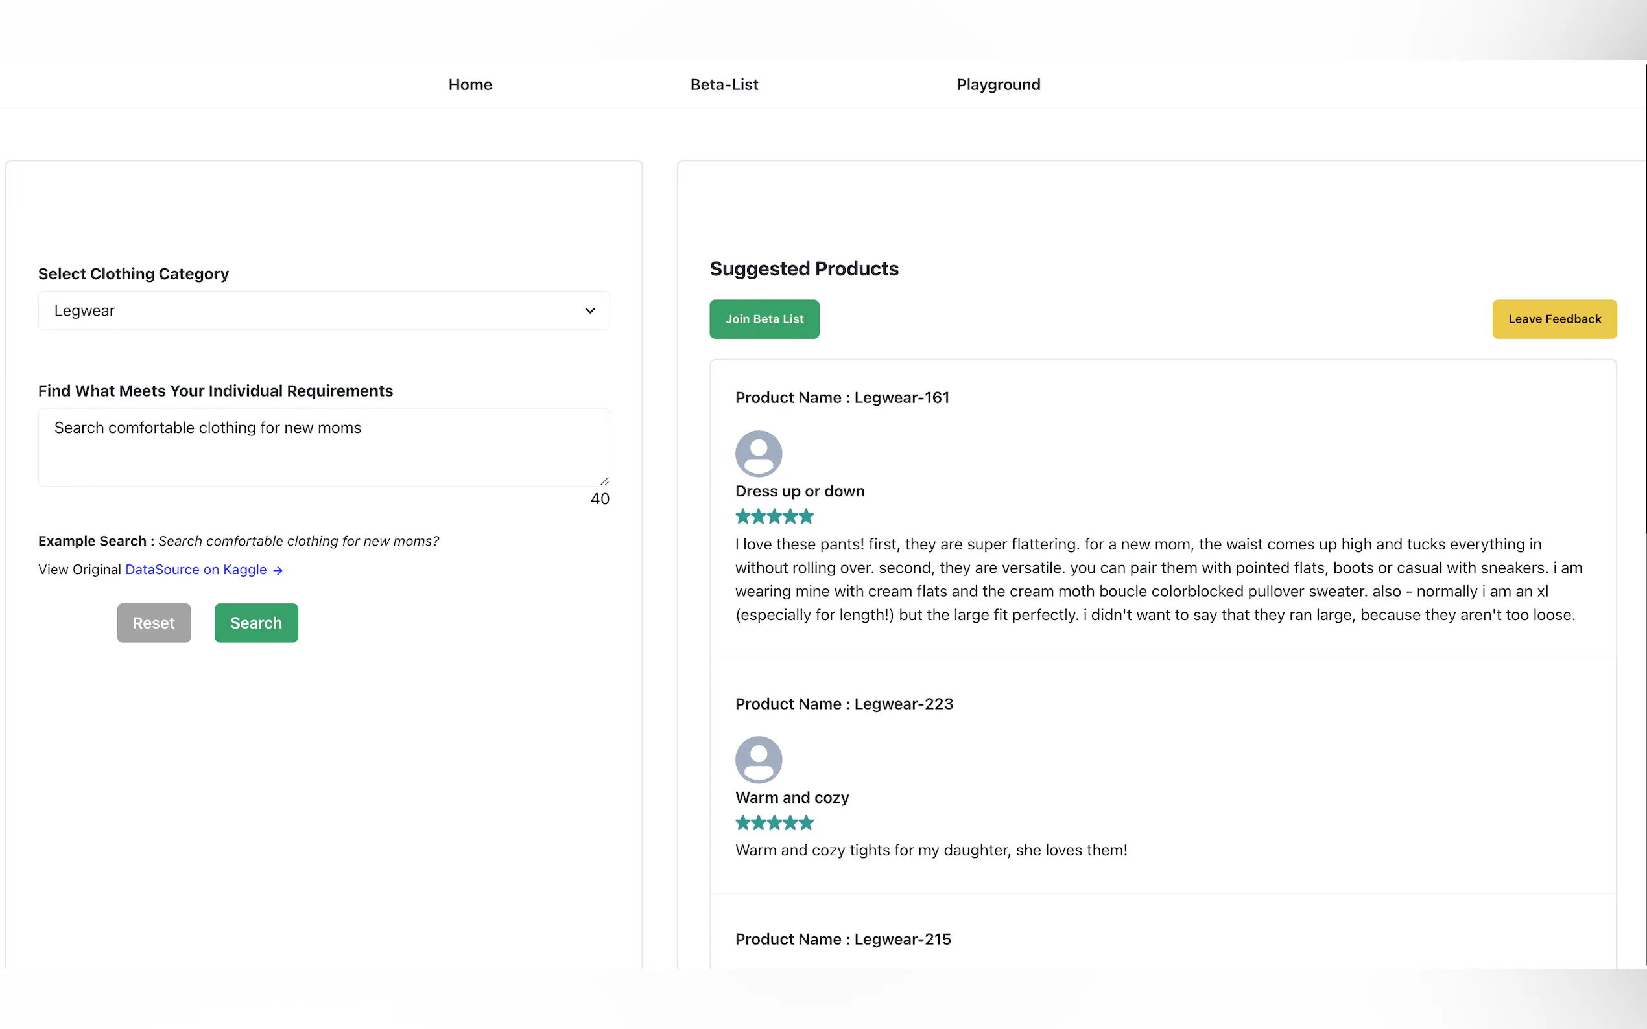Open the DataSource on Kaggle link
1647x1029 pixels.
196,570
